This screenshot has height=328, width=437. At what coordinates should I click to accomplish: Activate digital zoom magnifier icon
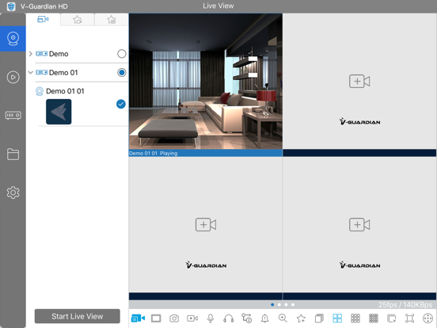click(x=283, y=318)
